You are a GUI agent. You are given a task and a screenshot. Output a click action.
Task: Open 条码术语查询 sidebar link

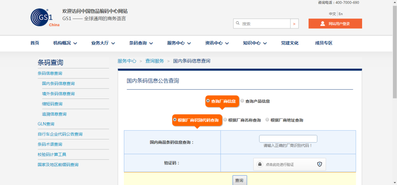(50, 144)
